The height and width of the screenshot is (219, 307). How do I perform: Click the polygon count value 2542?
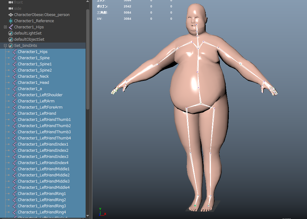pyautogui.click(x=127, y=6)
